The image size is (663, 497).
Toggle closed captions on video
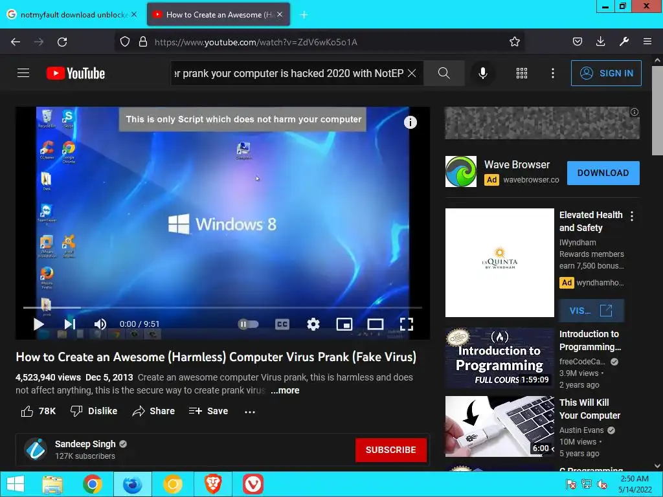coord(282,324)
